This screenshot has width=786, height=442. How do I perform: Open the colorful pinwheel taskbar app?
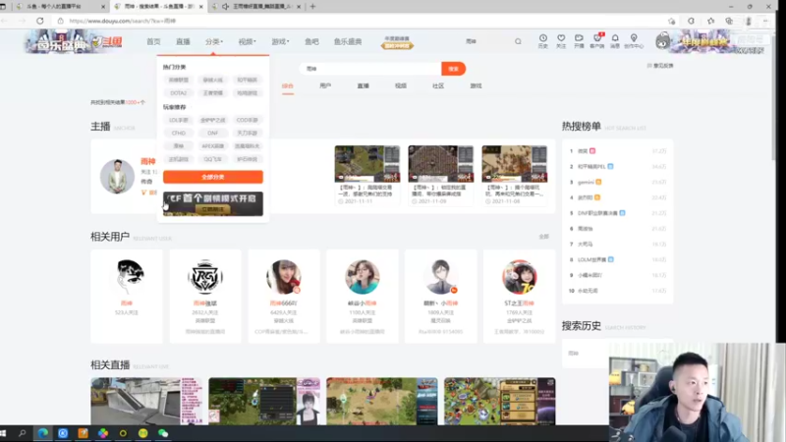click(103, 433)
